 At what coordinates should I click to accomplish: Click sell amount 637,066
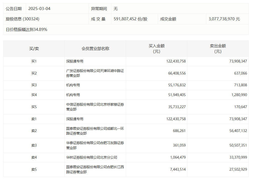tap(240, 73)
